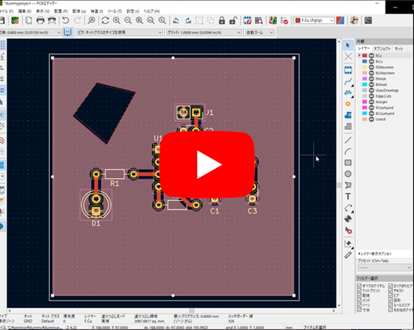
Task: Click the Undo arrow icon
Action: pyautogui.click(x=65, y=20)
